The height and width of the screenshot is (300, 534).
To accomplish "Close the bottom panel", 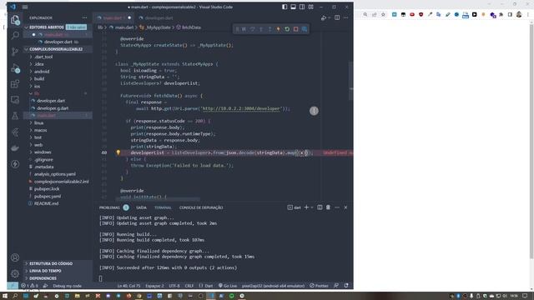I will [x=345, y=207].
